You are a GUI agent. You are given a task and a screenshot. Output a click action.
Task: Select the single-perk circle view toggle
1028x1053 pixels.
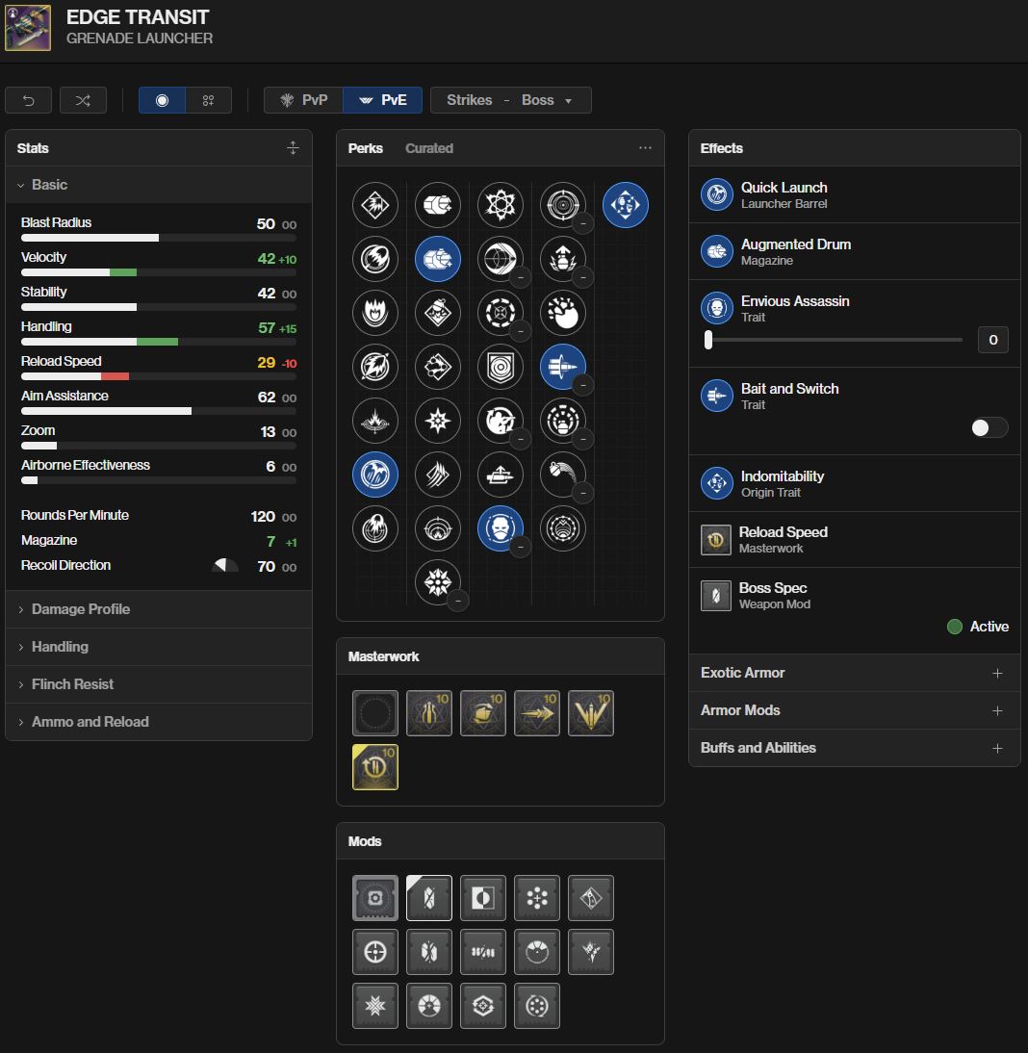[x=162, y=100]
